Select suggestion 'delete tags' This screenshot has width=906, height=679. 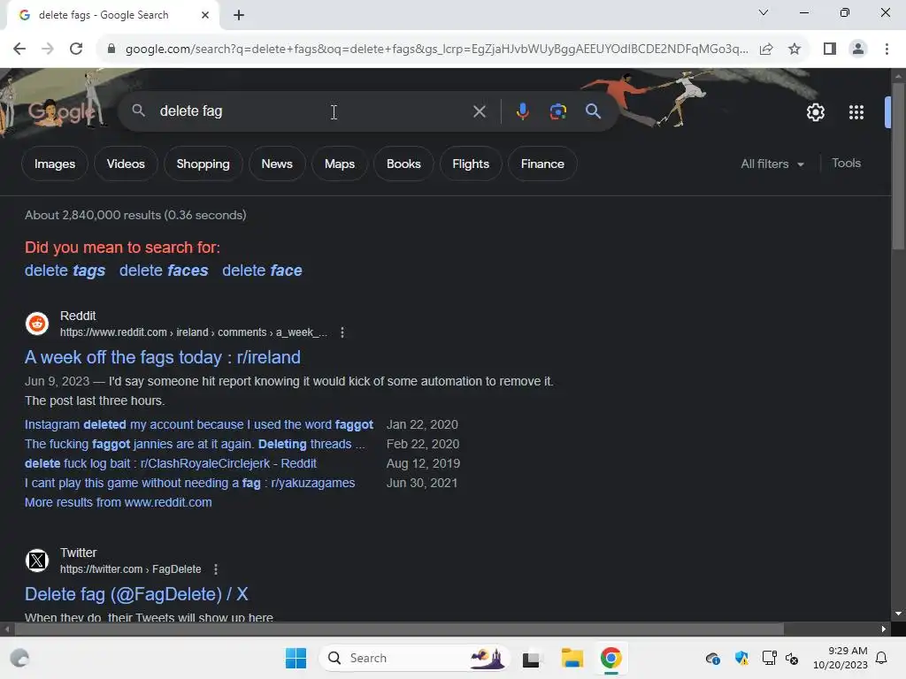coord(65,271)
